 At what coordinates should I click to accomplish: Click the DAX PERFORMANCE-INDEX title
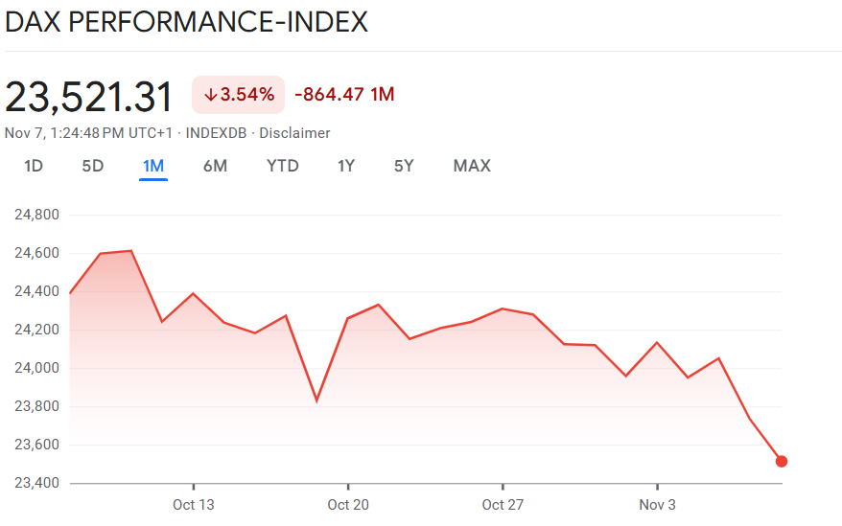(x=187, y=22)
